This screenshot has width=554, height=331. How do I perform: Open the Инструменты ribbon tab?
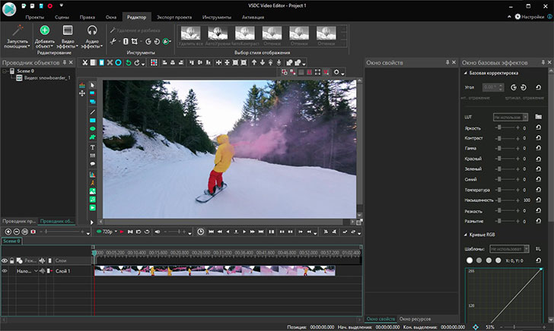click(216, 16)
